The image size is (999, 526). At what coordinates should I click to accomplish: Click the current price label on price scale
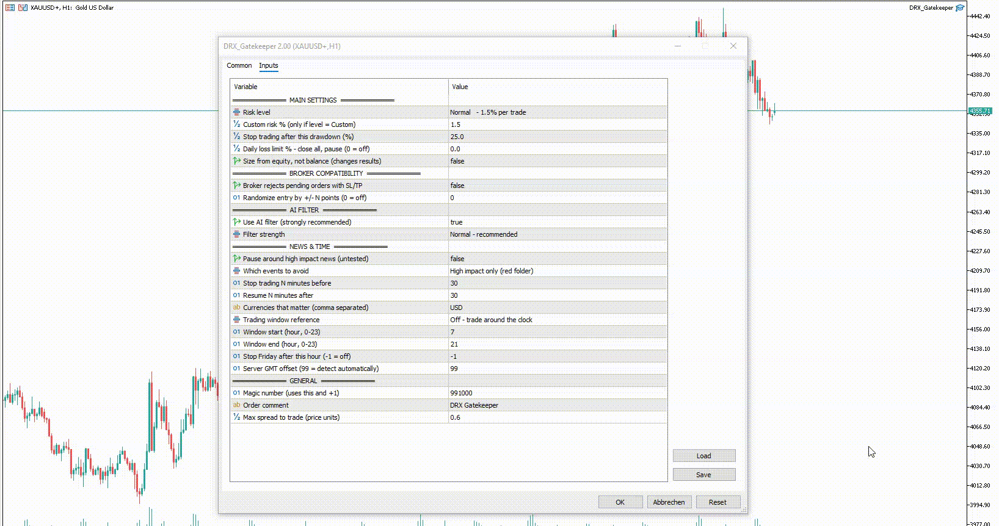click(980, 111)
